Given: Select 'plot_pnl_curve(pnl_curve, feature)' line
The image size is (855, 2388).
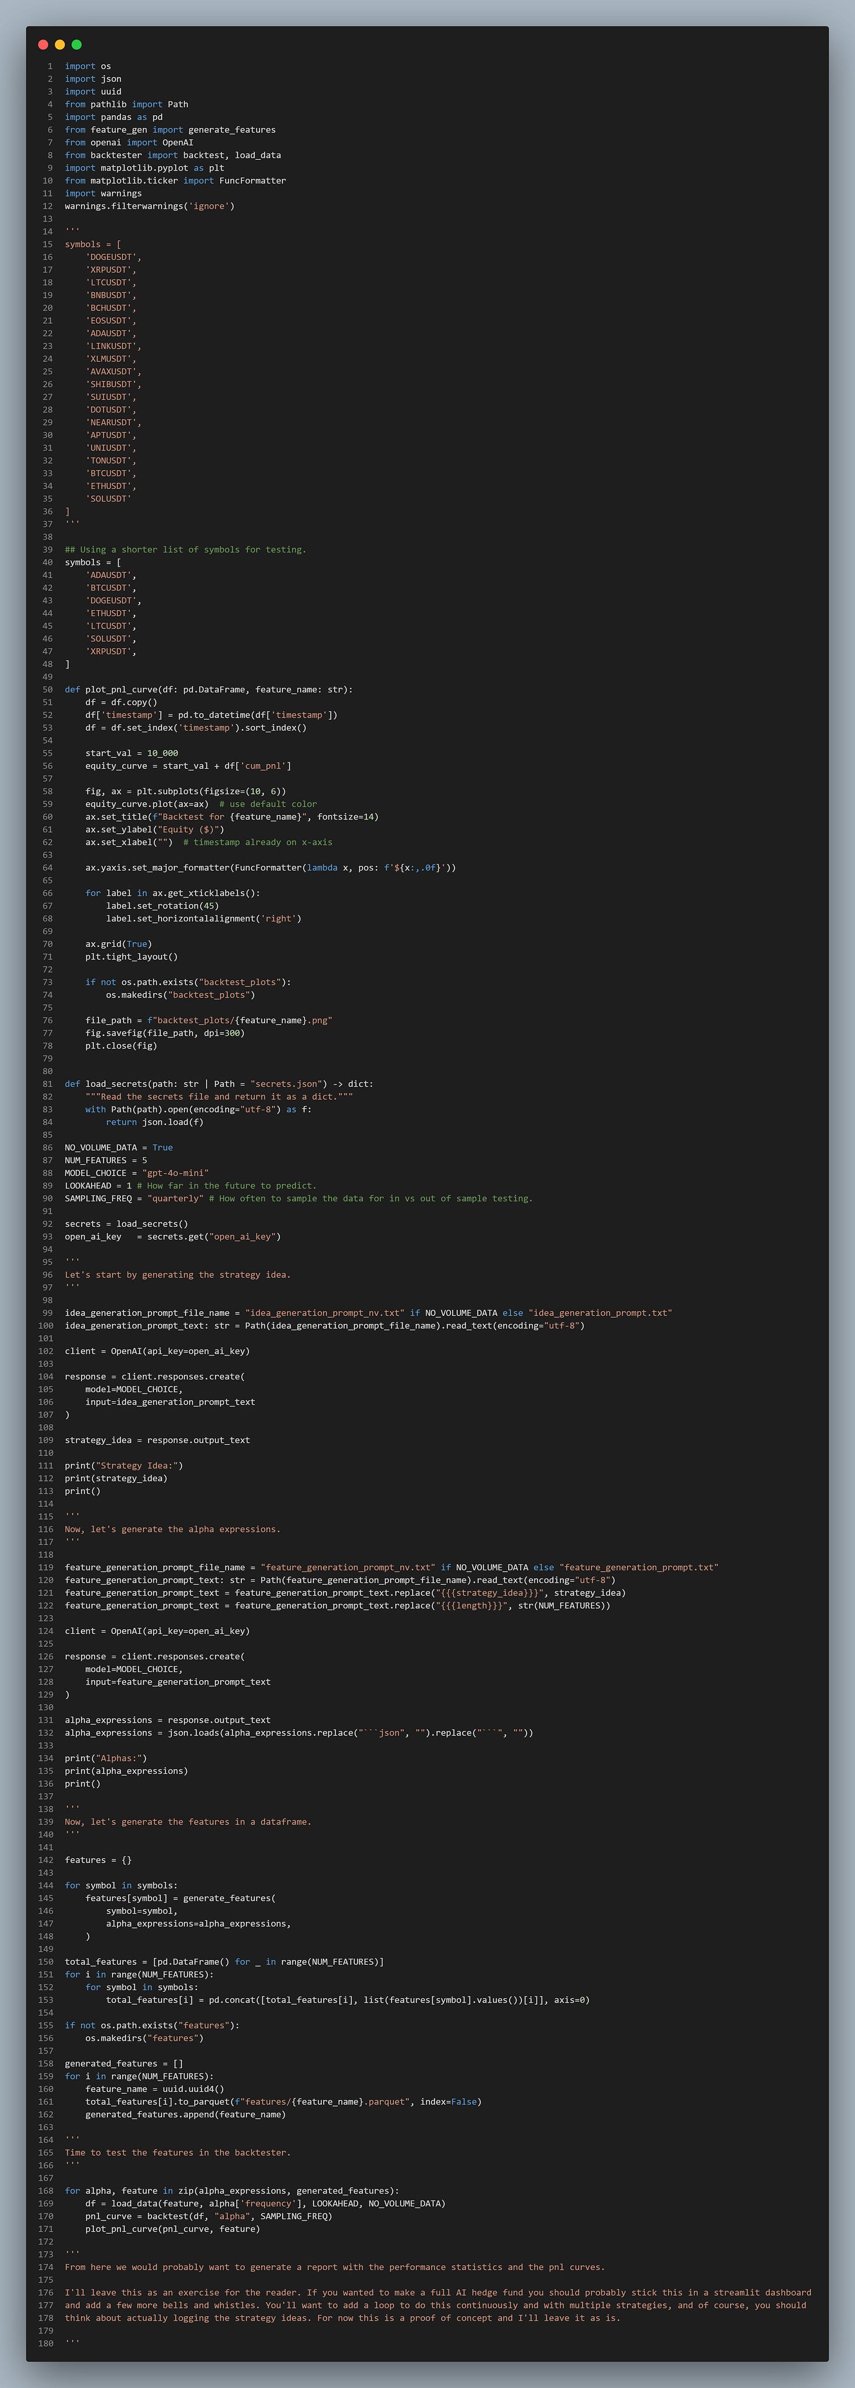Looking at the screenshot, I should [172, 2229].
